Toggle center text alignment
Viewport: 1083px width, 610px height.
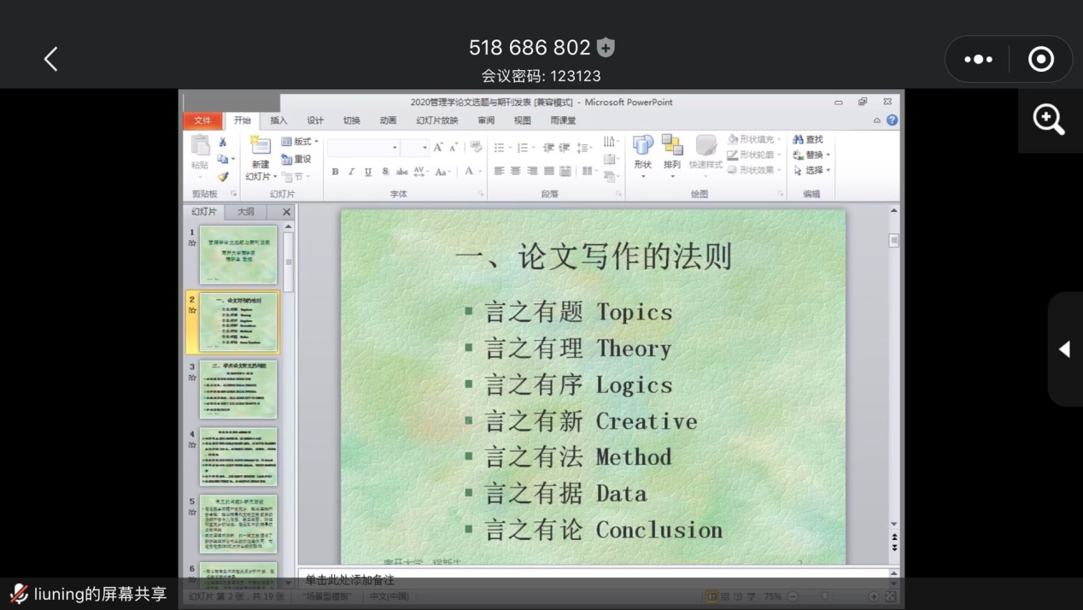pyautogui.click(x=516, y=172)
